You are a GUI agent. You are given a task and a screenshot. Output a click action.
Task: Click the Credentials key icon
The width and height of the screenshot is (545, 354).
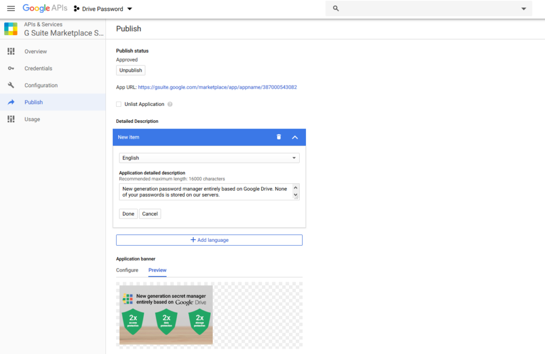pyautogui.click(x=11, y=69)
